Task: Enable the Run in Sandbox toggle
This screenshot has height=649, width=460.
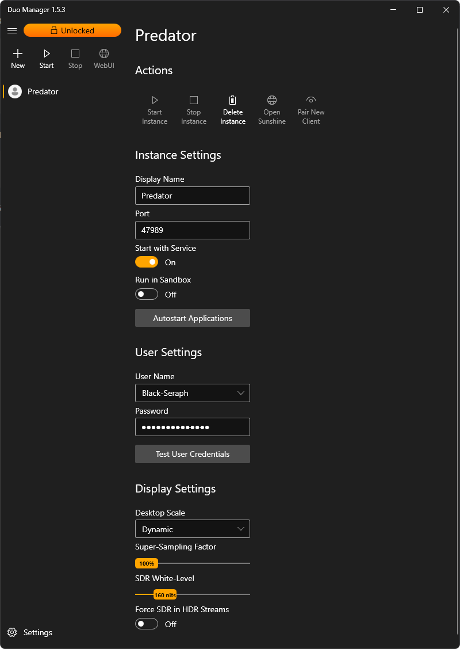Action: click(x=147, y=294)
